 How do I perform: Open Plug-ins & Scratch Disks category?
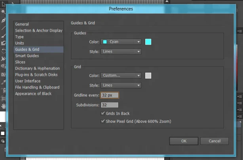[39, 75]
